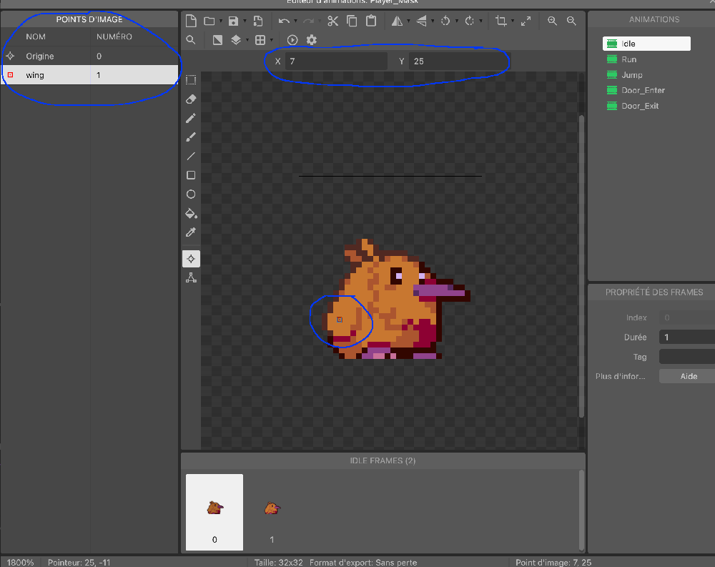Select the Run animation

[x=628, y=59]
